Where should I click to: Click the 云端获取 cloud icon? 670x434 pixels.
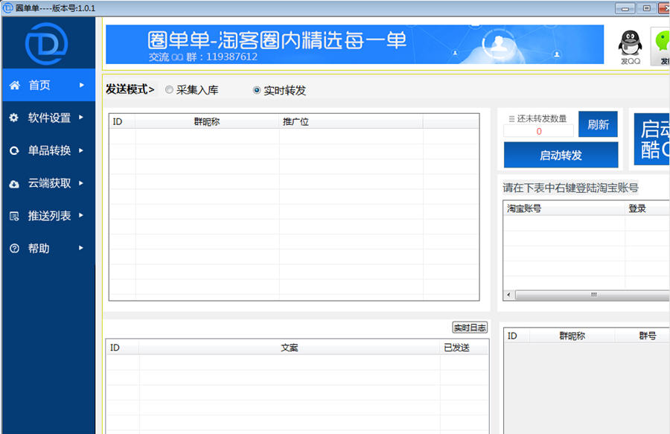click(14, 183)
